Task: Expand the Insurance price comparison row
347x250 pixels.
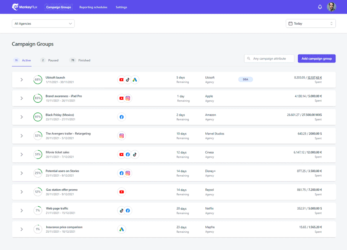Action: pos(22,229)
